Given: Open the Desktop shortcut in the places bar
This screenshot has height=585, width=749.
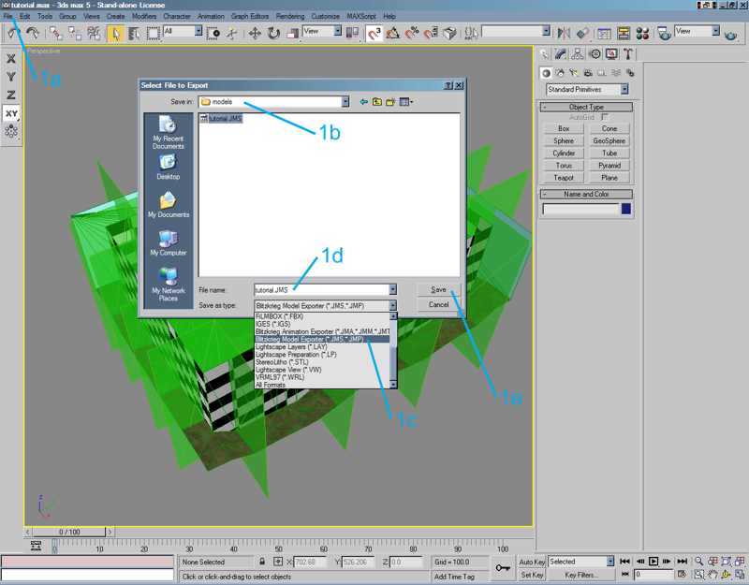Looking at the screenshot, I should [168, 168].
